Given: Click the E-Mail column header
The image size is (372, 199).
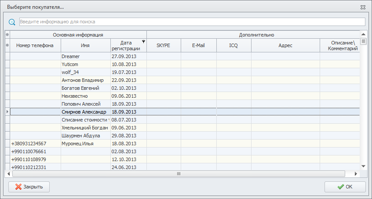Looking at the screenshot, I should click(198, 45).
